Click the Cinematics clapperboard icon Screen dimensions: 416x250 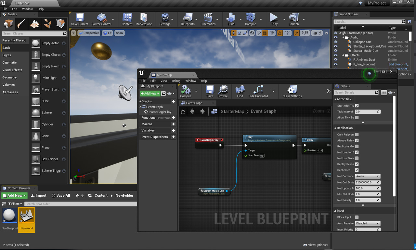pyautogui.click(x=208, y=18)
